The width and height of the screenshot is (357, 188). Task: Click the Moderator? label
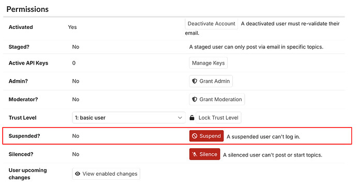[x=23, y=99]
